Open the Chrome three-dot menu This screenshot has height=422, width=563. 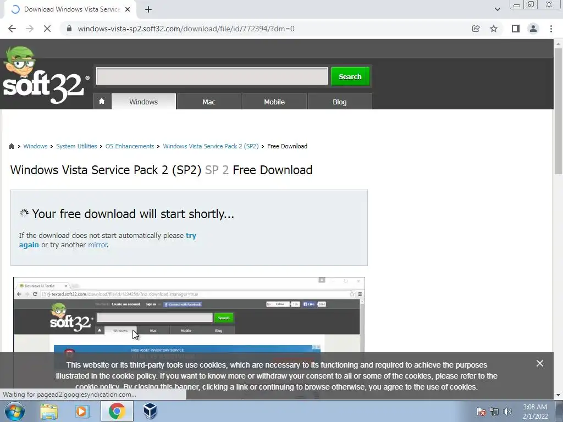[x=551, y=29]
